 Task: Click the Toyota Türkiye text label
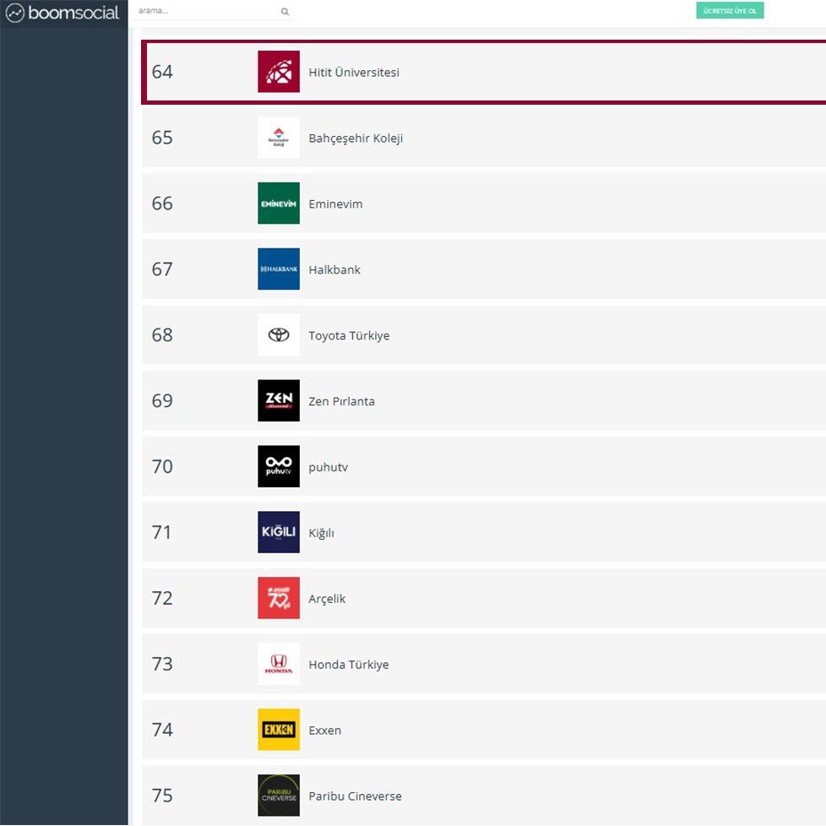[x=350, y=335]
